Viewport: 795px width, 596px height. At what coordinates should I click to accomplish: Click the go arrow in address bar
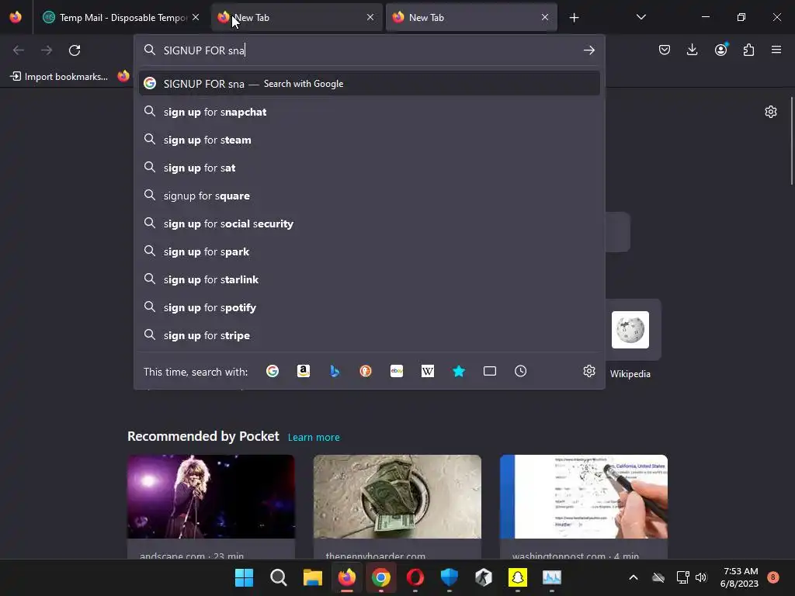[x=588, y=50]
